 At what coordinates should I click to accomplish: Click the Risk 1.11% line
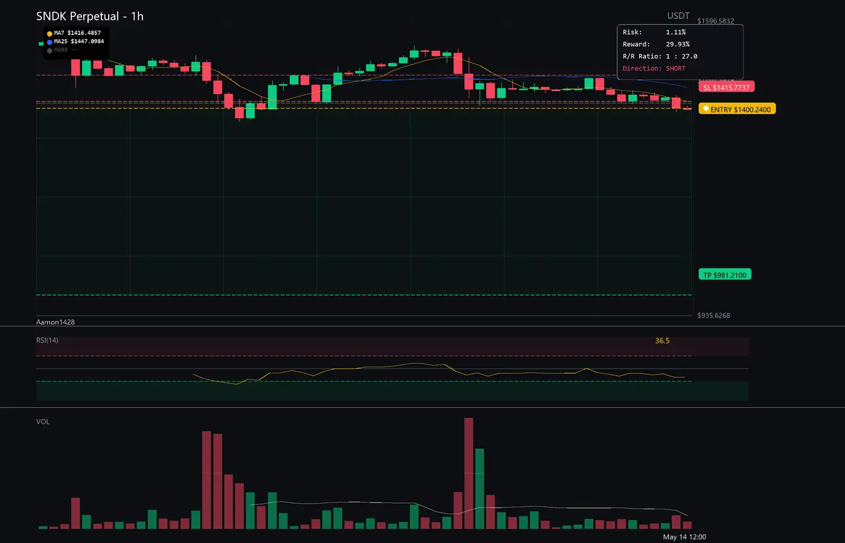pos(654,32)
